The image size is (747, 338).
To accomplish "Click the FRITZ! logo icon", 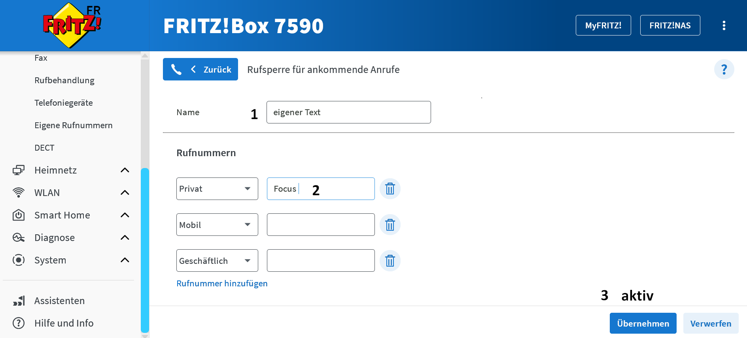I will (72, 25).
